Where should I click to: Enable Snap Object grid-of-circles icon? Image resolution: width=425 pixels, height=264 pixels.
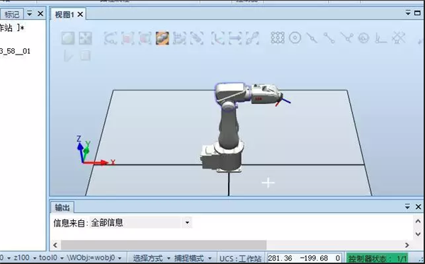point(278,38)
